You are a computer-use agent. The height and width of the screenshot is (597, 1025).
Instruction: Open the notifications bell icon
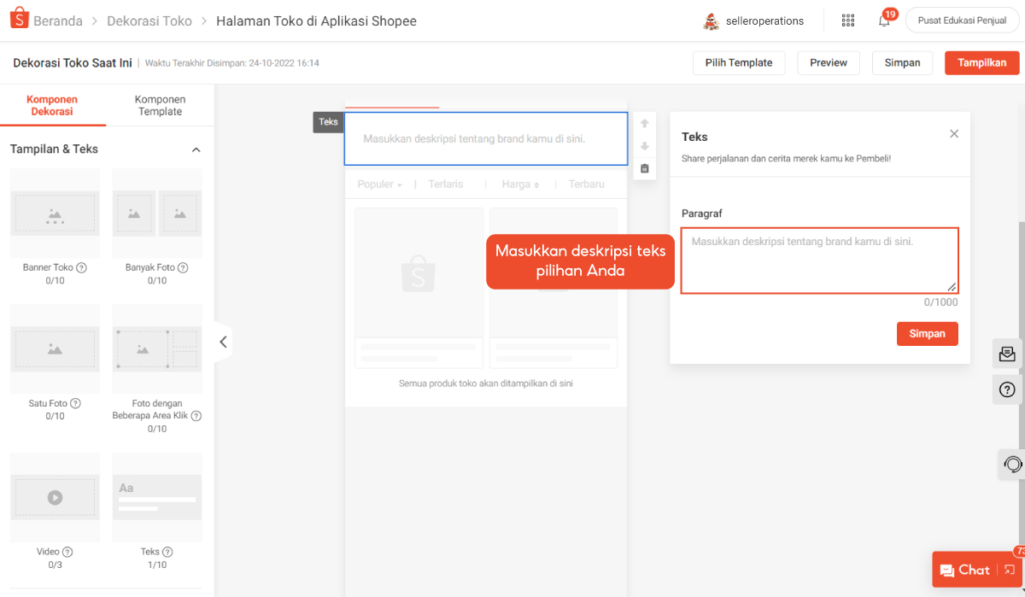(884, 20)
